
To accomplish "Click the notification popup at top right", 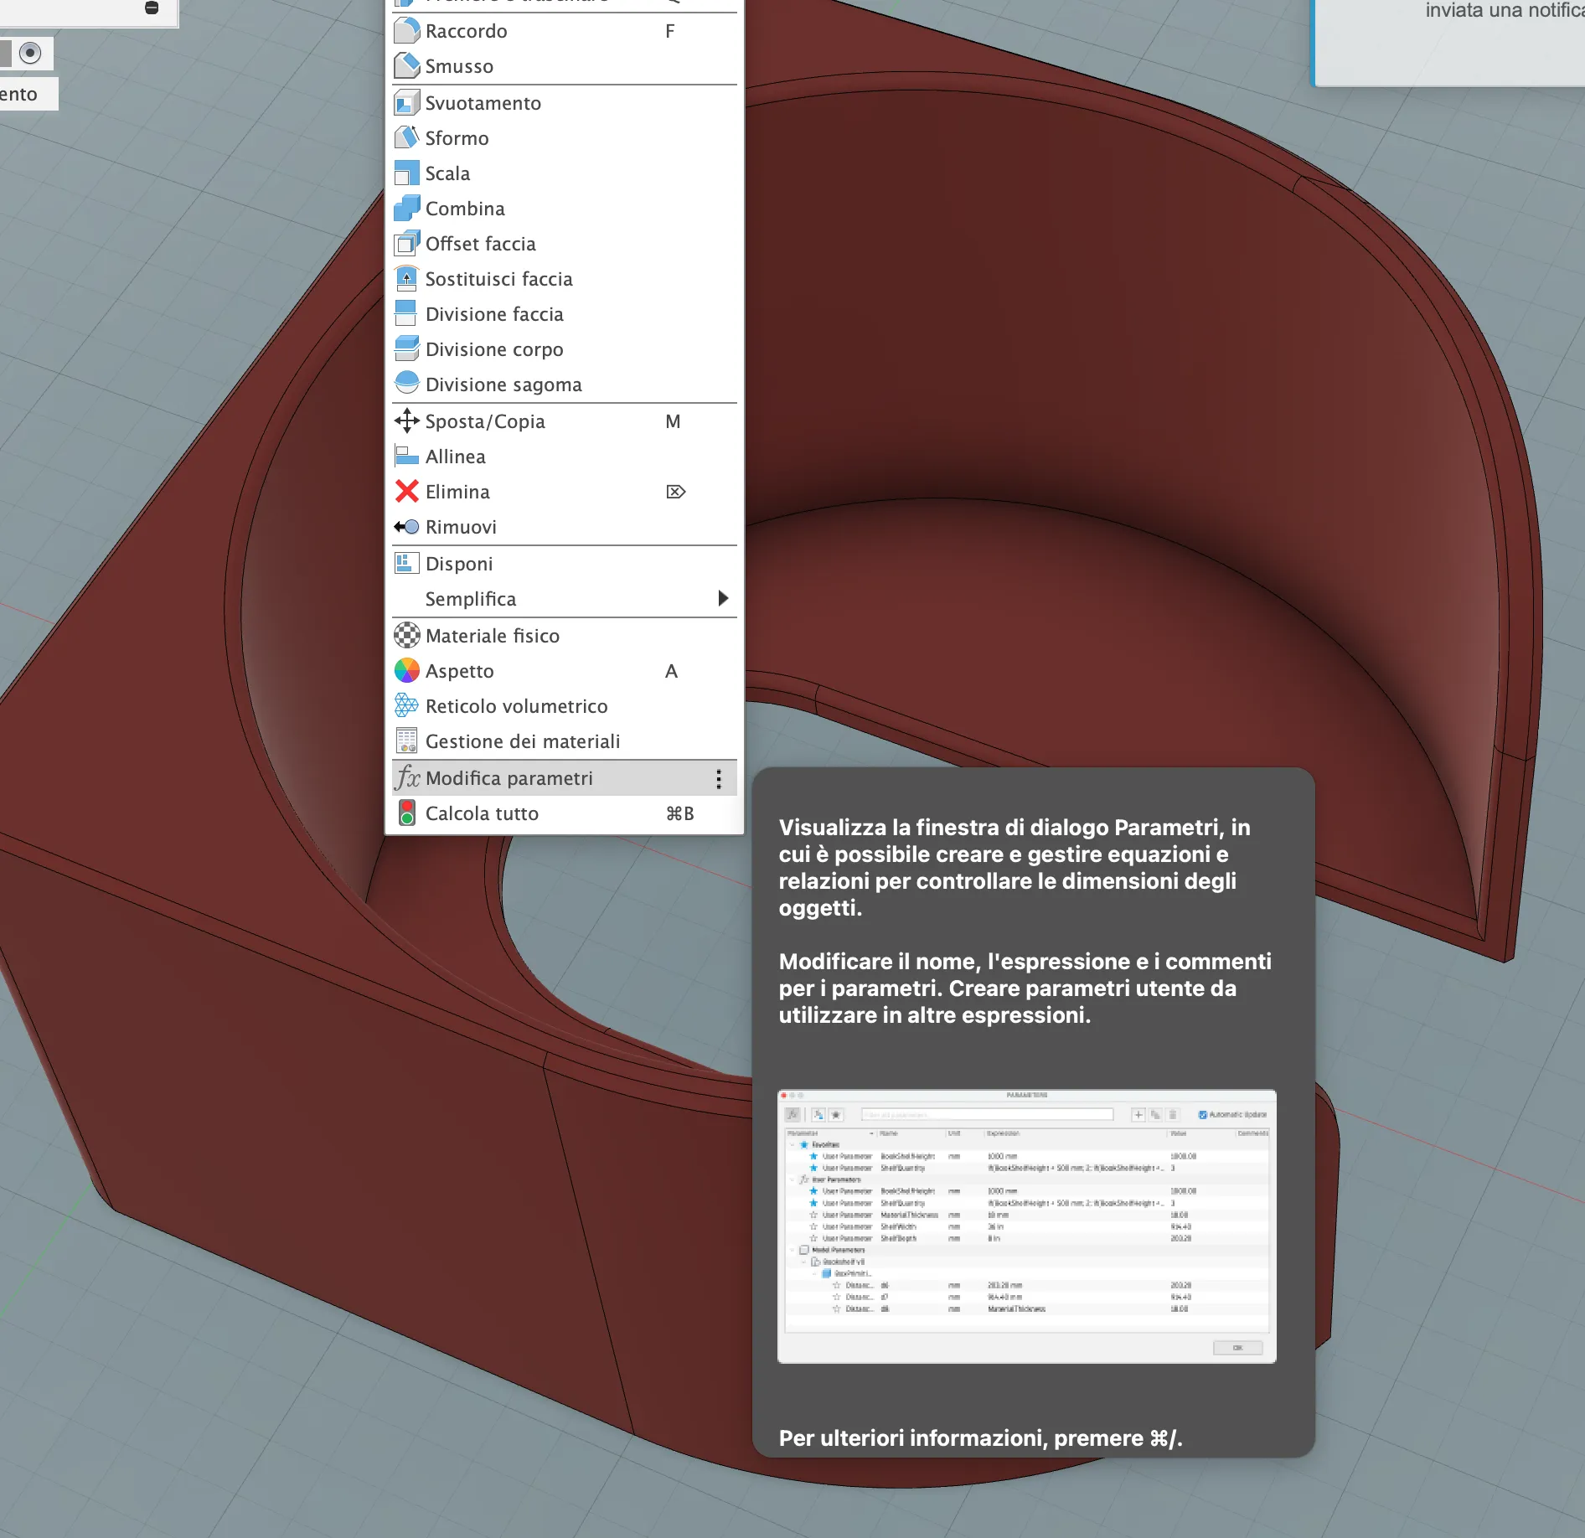I will pyautogui.click(x=1449, y=42).
